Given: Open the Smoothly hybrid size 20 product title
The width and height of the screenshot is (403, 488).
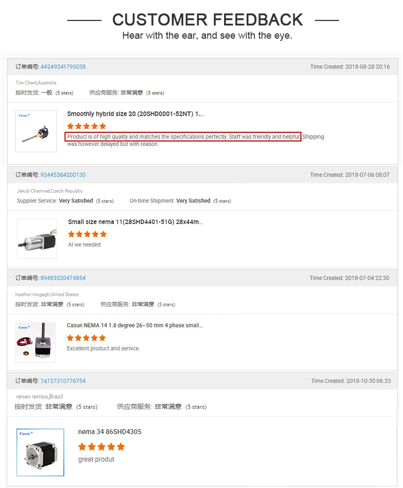Looking at the screenshot, I should click(136, 114).
